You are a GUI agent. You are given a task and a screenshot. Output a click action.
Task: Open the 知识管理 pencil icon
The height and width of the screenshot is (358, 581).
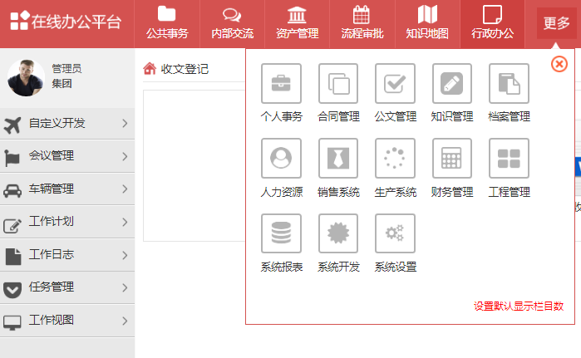(452, 84)
